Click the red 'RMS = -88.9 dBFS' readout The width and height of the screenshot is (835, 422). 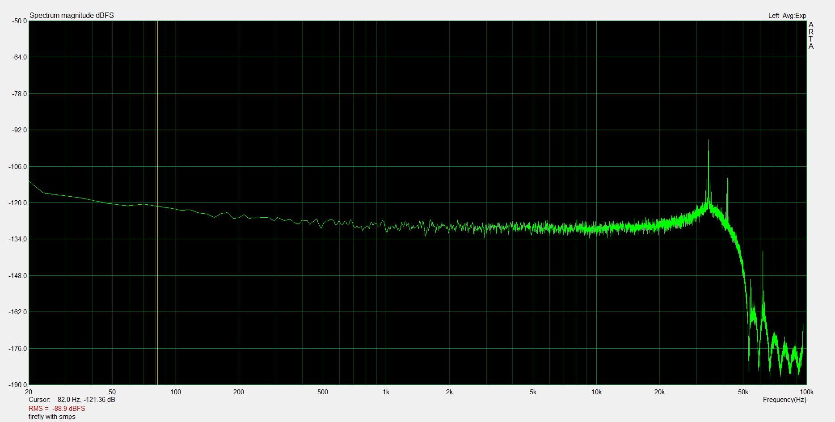point(57,409)
